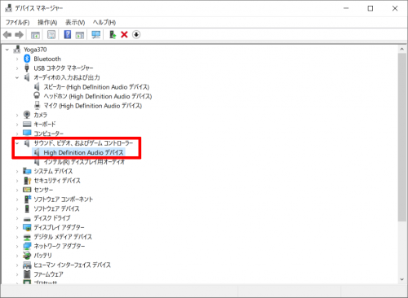Click the ヘッドホン headphone icon

[x=37, y=95]
